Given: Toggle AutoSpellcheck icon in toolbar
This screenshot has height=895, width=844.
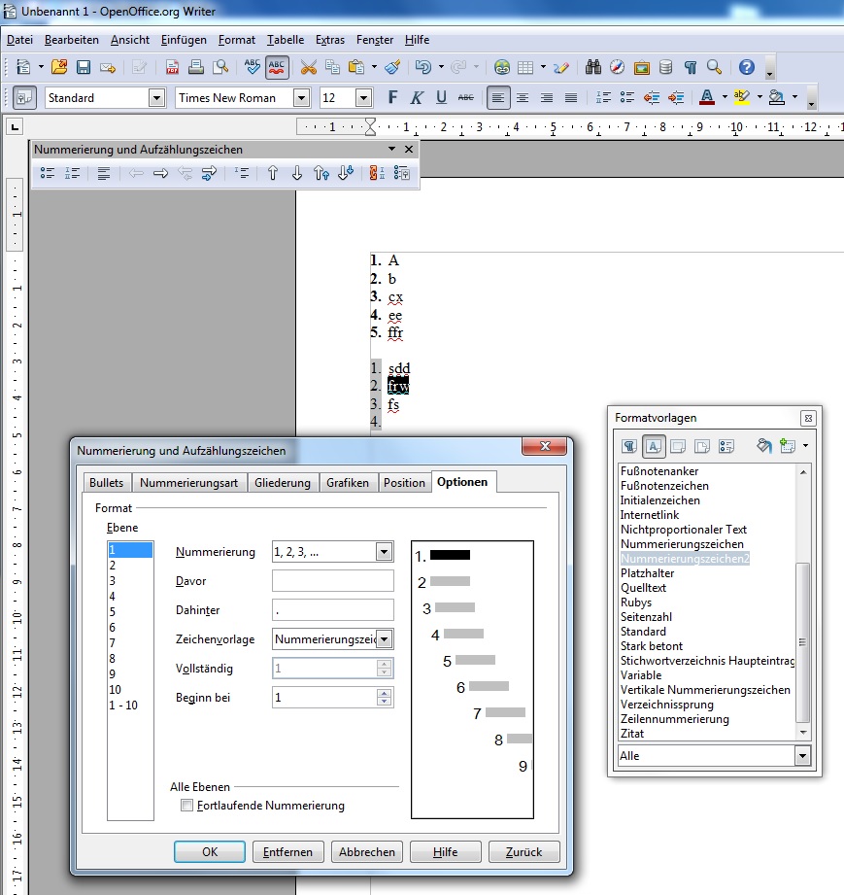Looking at the screenshot, I should 277,67.
